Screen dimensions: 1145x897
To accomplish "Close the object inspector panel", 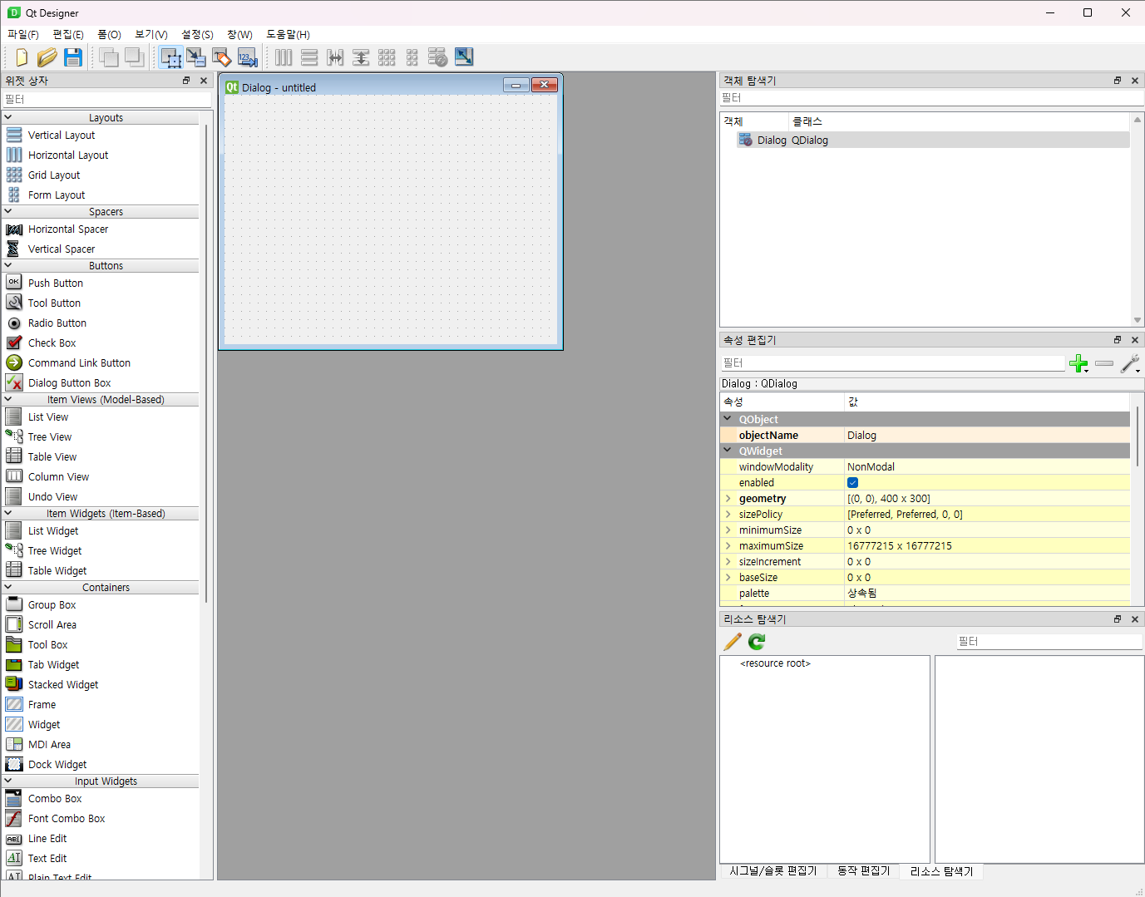I will click(1135, 81).
